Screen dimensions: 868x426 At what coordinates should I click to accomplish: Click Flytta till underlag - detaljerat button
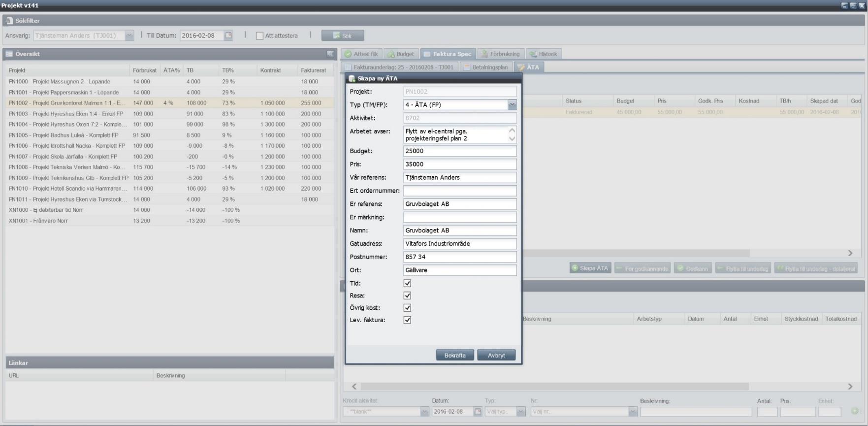tap(816, 268)
